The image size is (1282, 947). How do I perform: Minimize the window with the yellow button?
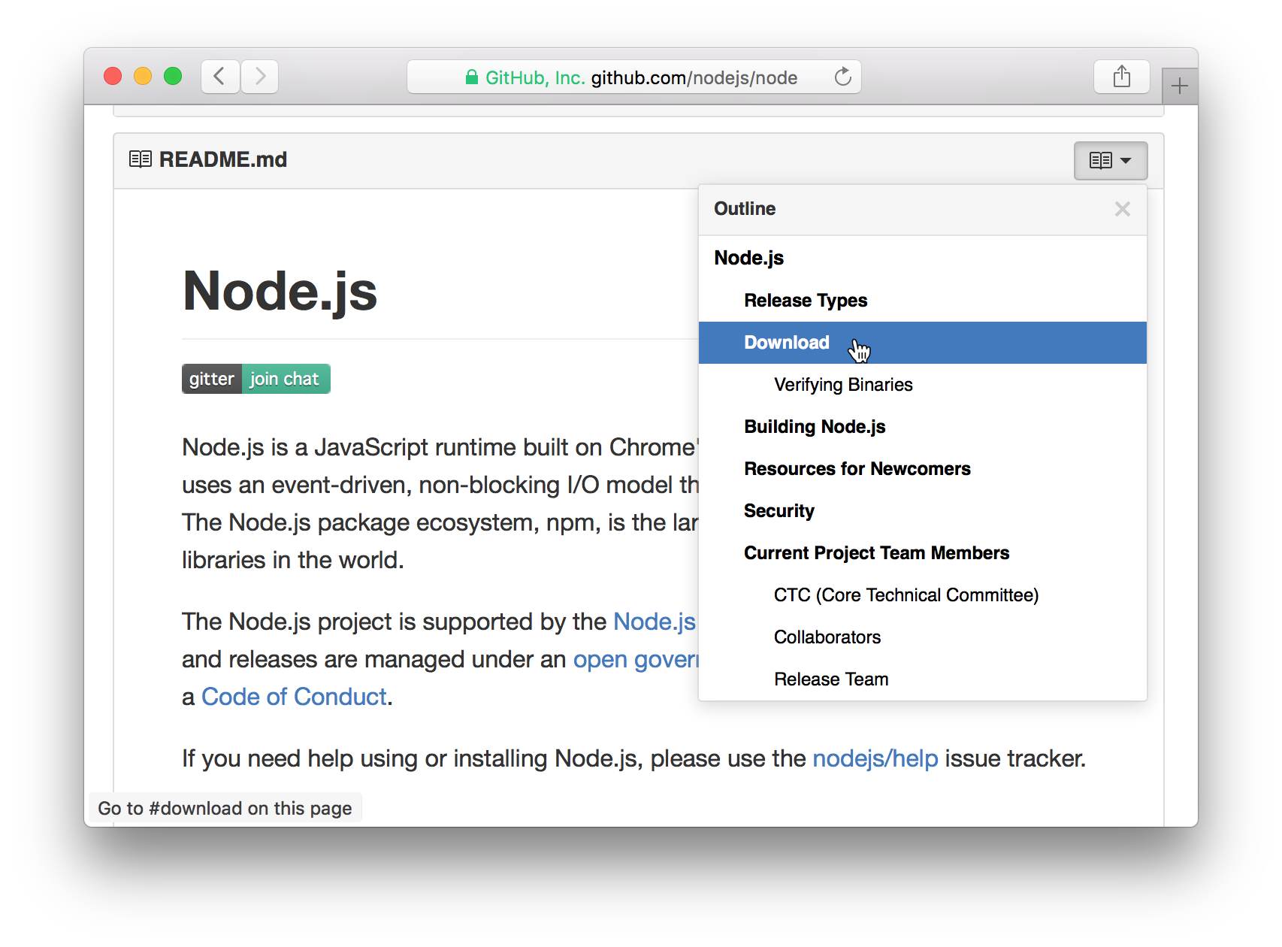(143, 77)
